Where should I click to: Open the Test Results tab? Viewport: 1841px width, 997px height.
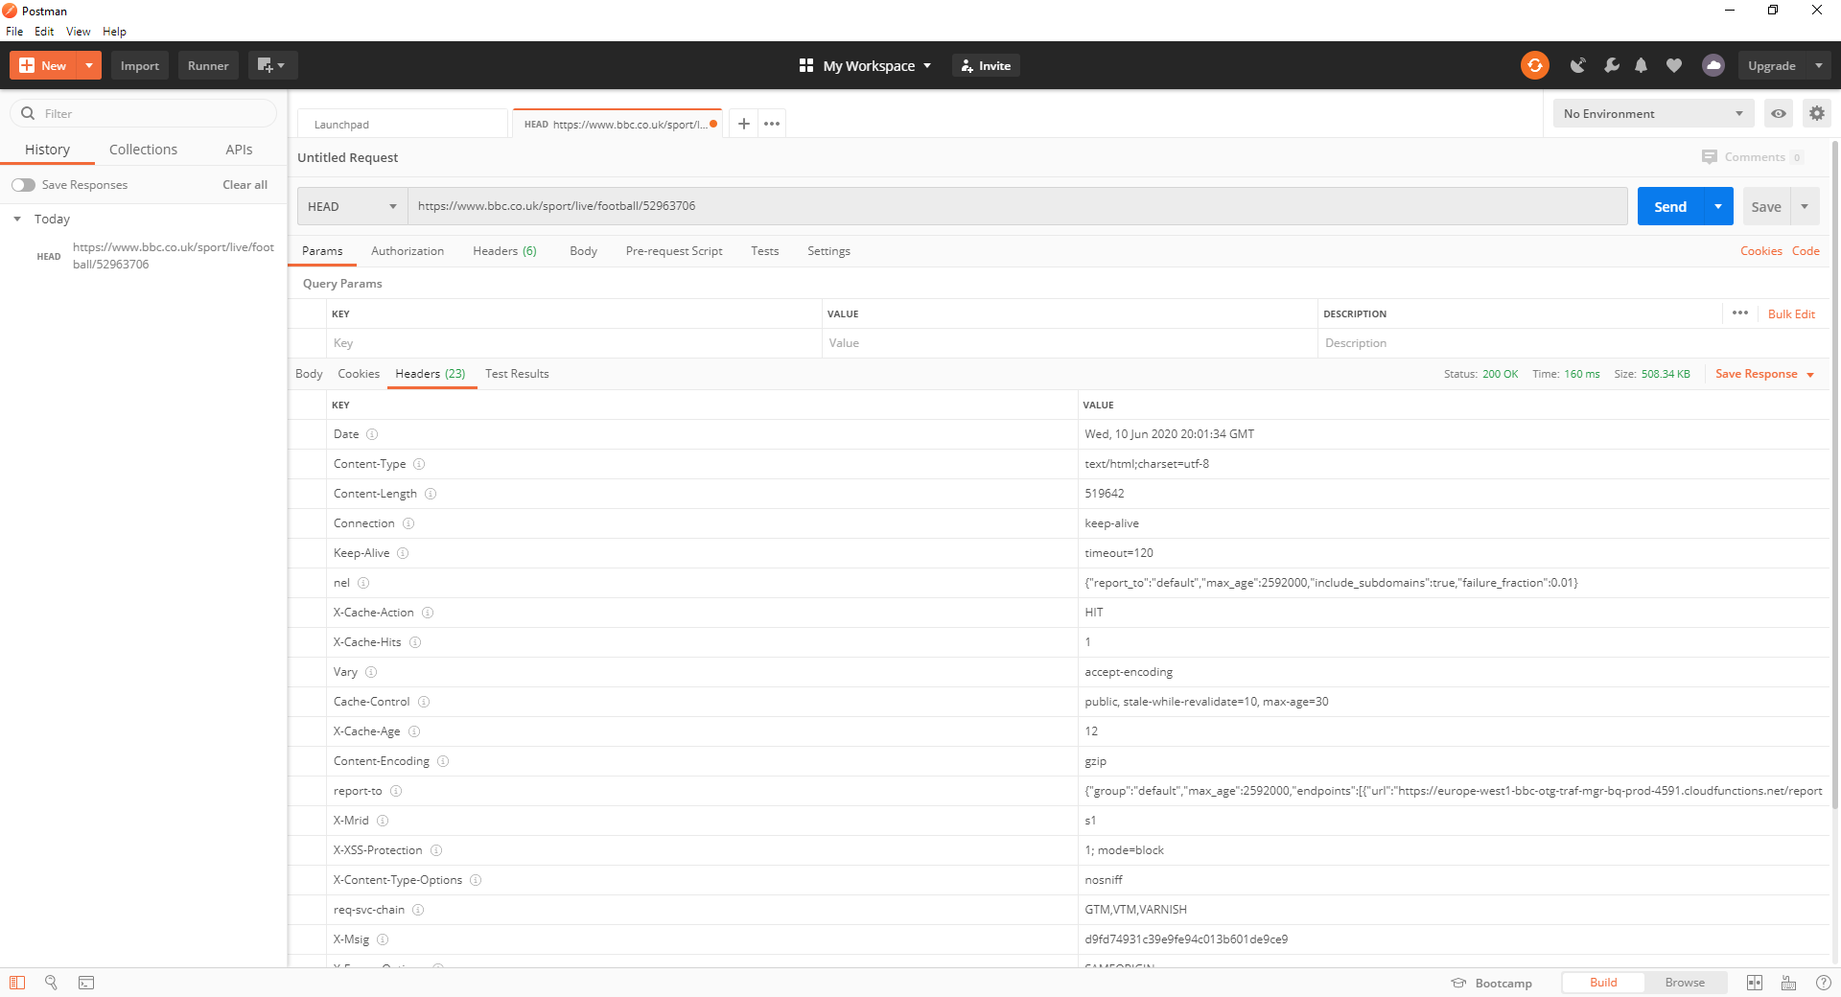(517, 374)
